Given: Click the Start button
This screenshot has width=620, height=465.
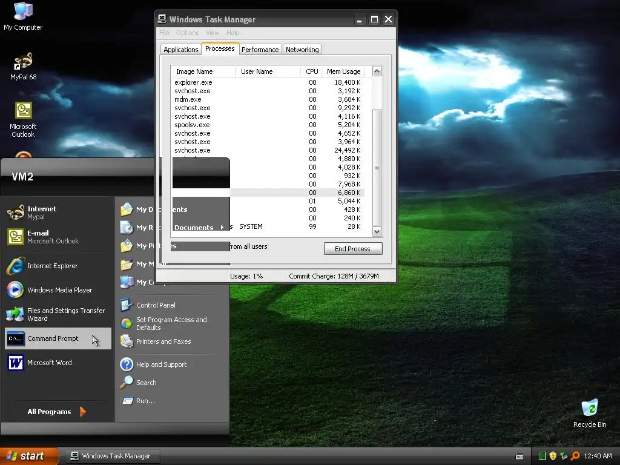Looking at the screenshot, I should tap(29, 456).
